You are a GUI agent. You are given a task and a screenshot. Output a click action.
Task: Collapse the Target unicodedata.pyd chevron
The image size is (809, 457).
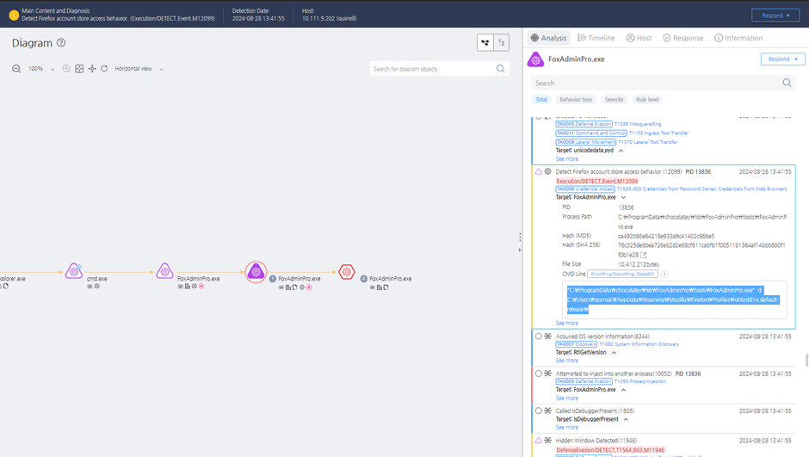621,151
